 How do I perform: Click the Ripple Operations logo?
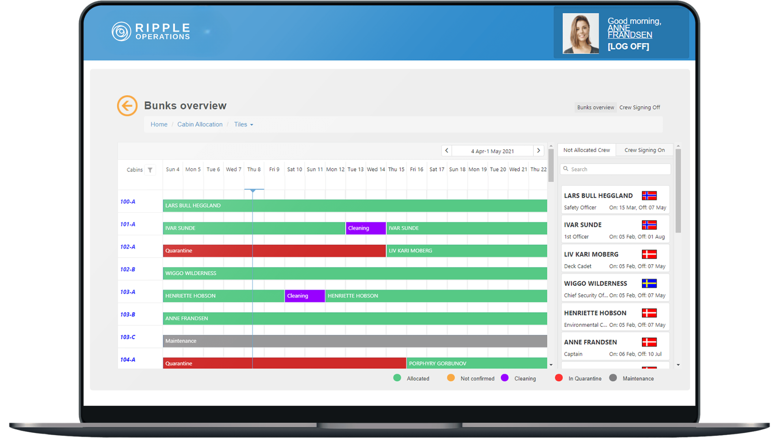(x=151, y=31)
